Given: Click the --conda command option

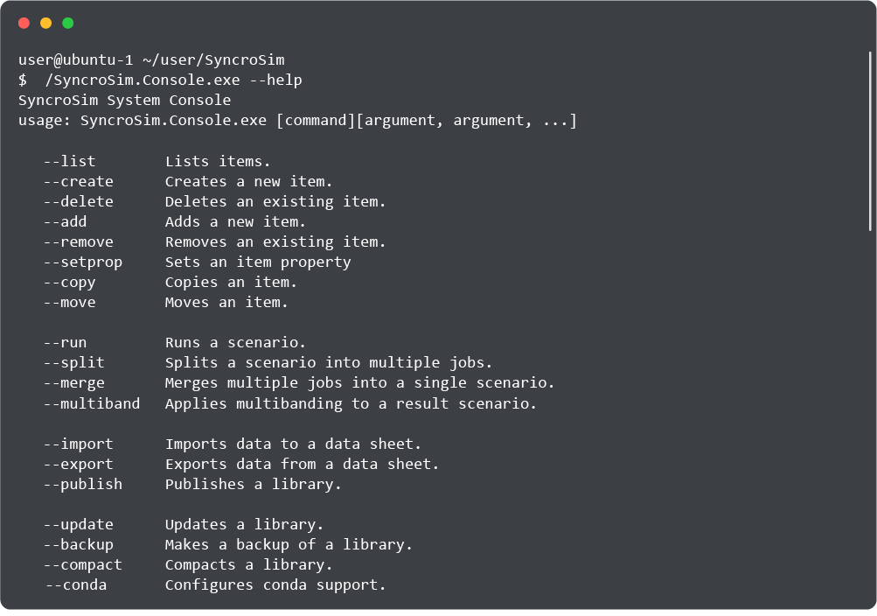Looking at the screenshot, I should pos(76,584).
